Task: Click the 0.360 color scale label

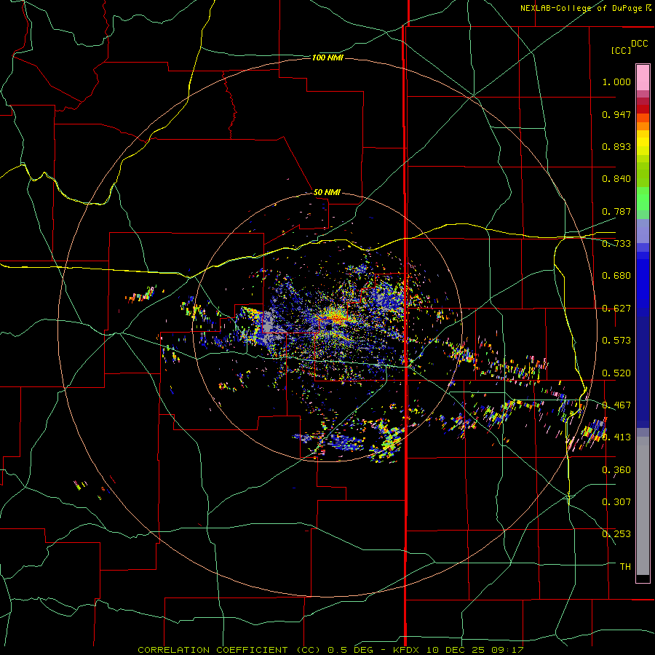Action: click(x=616, y=470)
